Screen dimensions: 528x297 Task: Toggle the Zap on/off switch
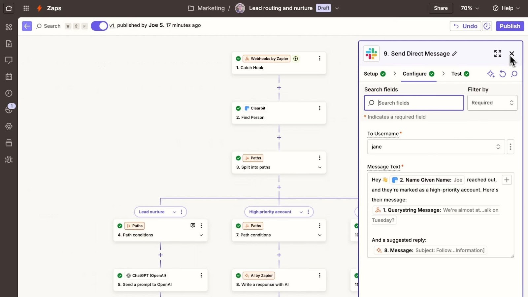pos(99,26)
